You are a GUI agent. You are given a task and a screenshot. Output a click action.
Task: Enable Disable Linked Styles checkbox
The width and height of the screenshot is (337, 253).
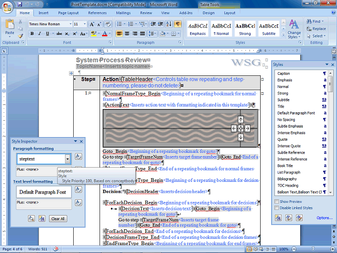[277, 208]
